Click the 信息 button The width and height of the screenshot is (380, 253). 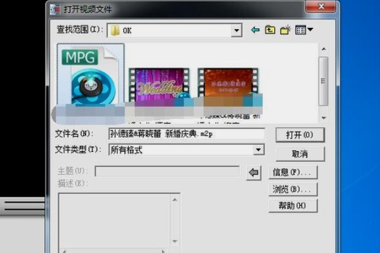click(x=293, y=173)
